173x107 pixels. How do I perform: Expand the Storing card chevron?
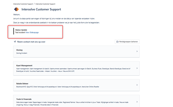pyautogui.click(x=137, y=51)
